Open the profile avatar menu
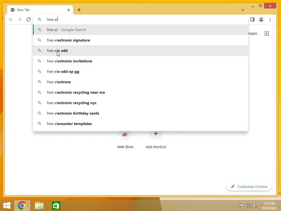This screenshot has height=211, width=281. [261, 20]
